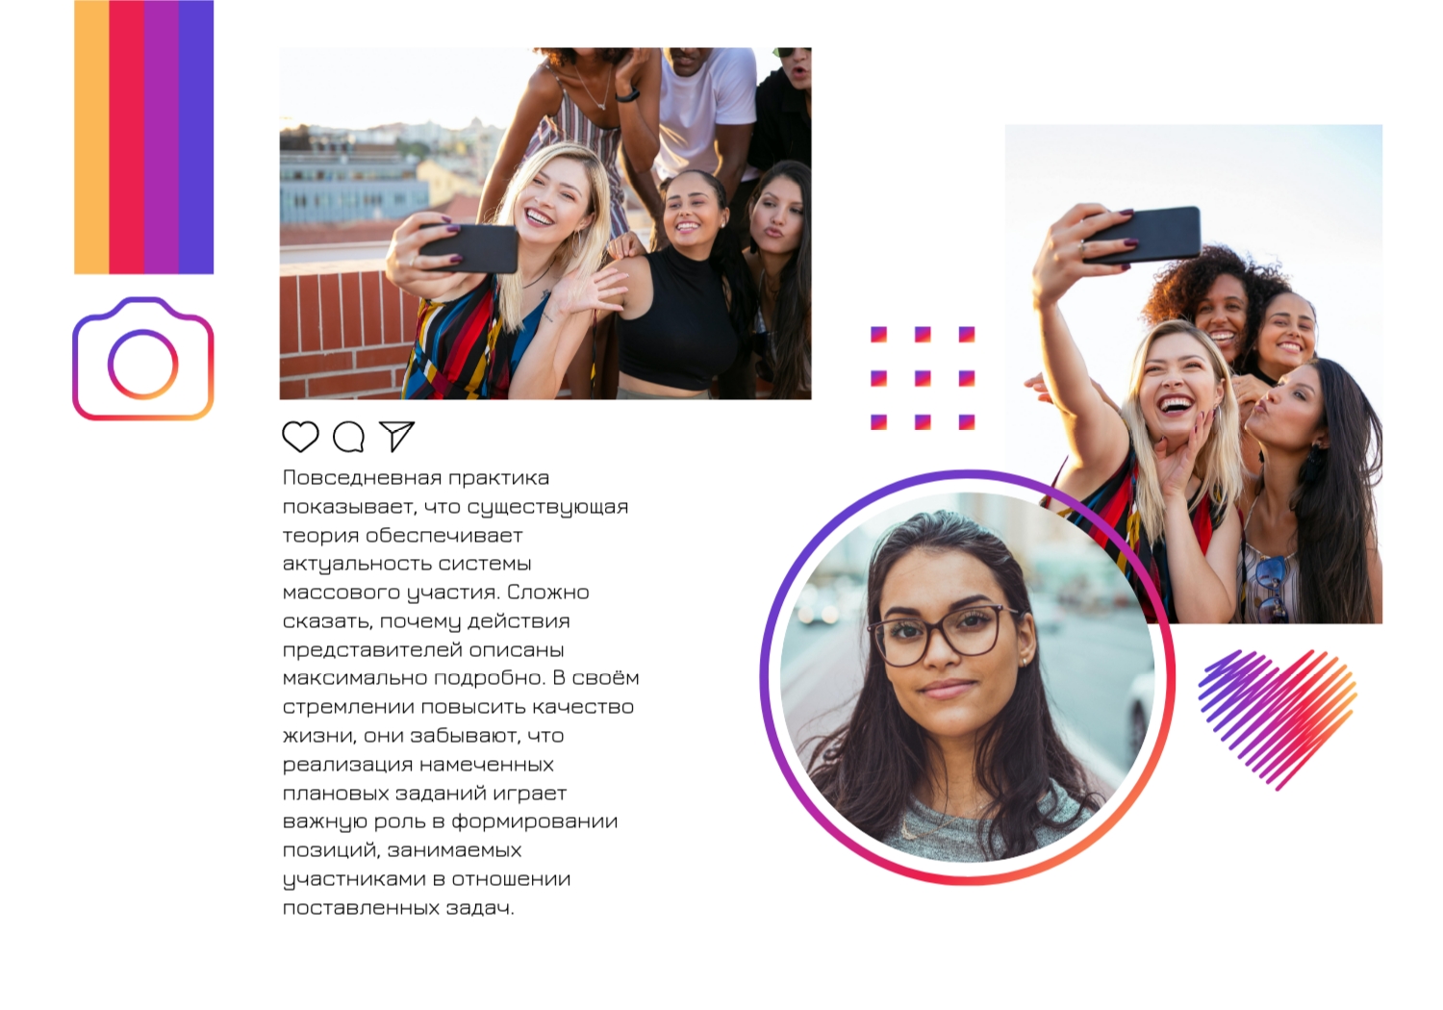This screenshot has width=1443, height=1010.
Task: Click the top-left square of dot grid
Action: [878, 335]
